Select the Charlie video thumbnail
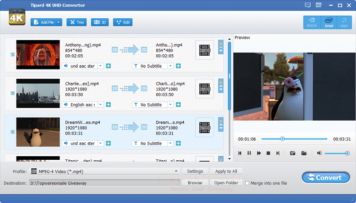Viewport: 356px width, 203px height. 38,93
